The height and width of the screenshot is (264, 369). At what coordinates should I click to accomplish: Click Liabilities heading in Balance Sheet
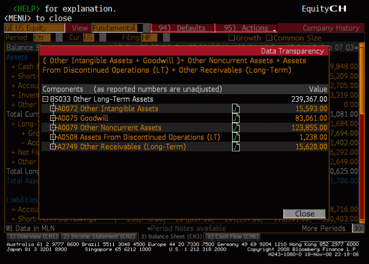(x=22, y=200)
